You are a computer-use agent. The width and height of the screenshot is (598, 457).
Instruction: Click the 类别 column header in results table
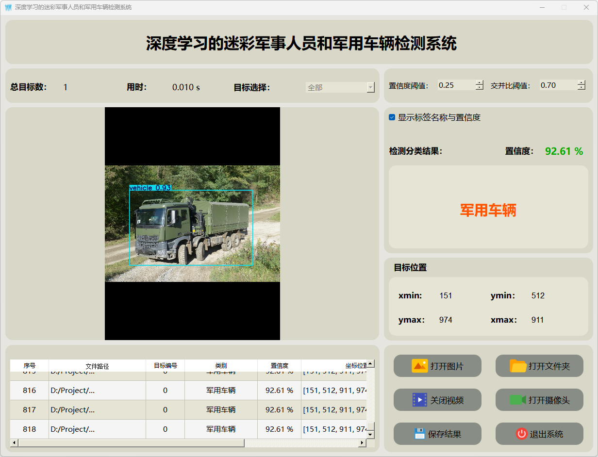[221, 366]
